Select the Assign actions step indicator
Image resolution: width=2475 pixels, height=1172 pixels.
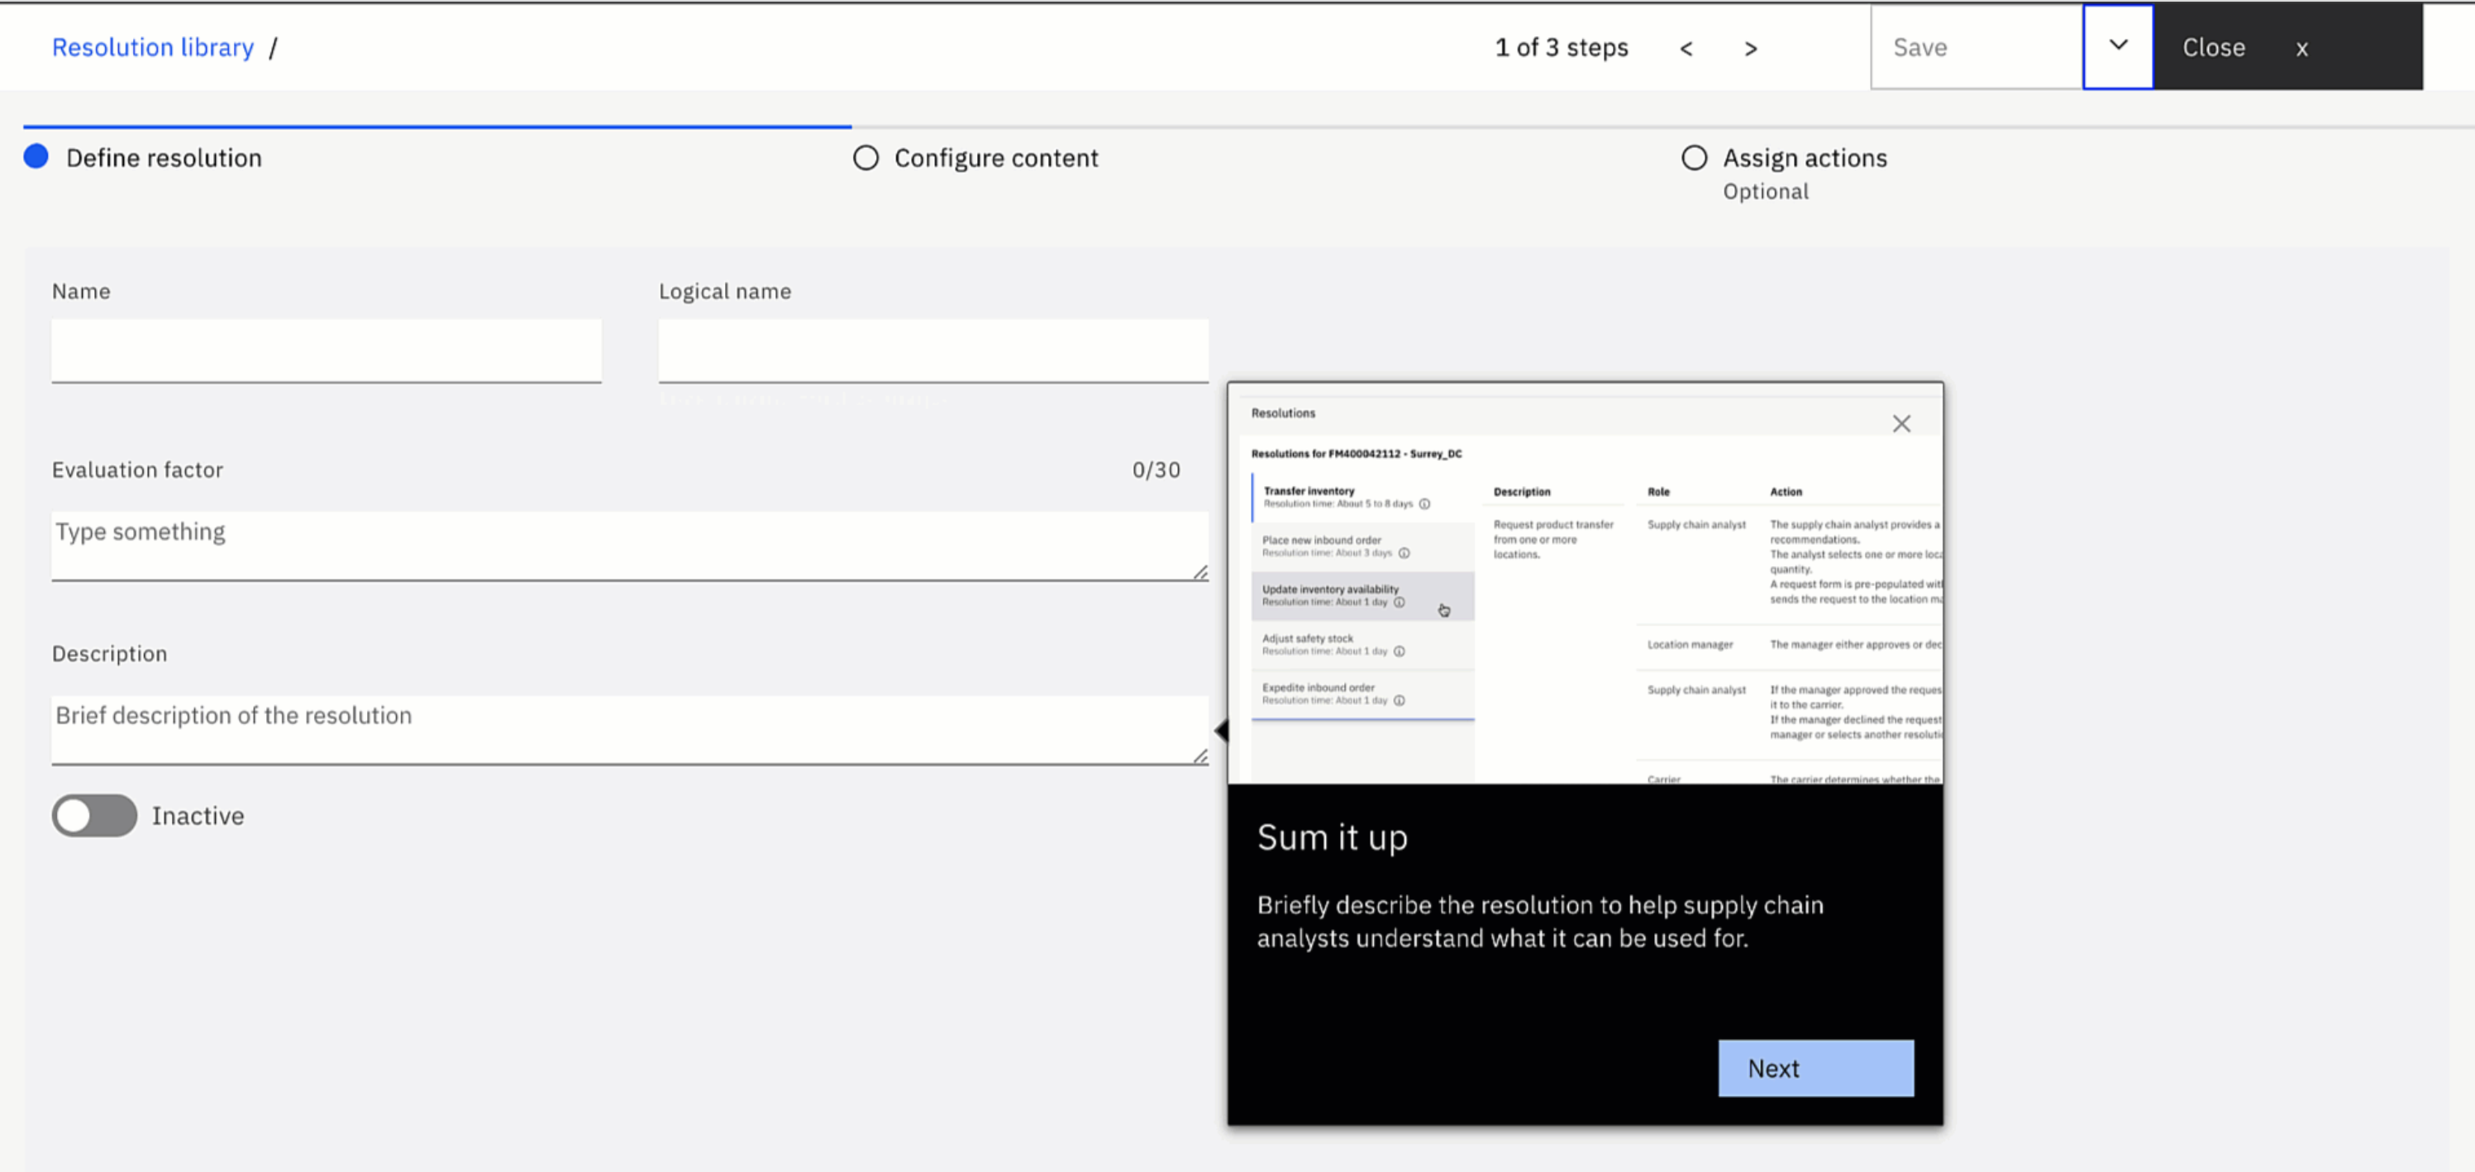pyautogui.click(x=1694, y=159)
